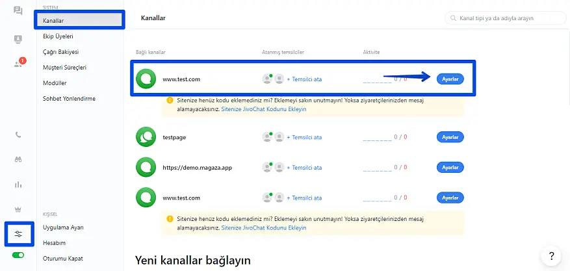Open Çağrı Bakiyesi menu item
The height and width of the screenshot is (271, 570).
pos(60,51)
